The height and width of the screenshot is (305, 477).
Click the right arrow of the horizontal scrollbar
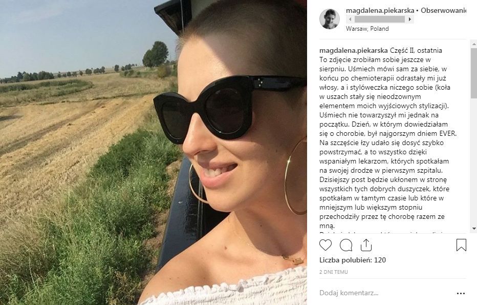(x=410, y=19)
